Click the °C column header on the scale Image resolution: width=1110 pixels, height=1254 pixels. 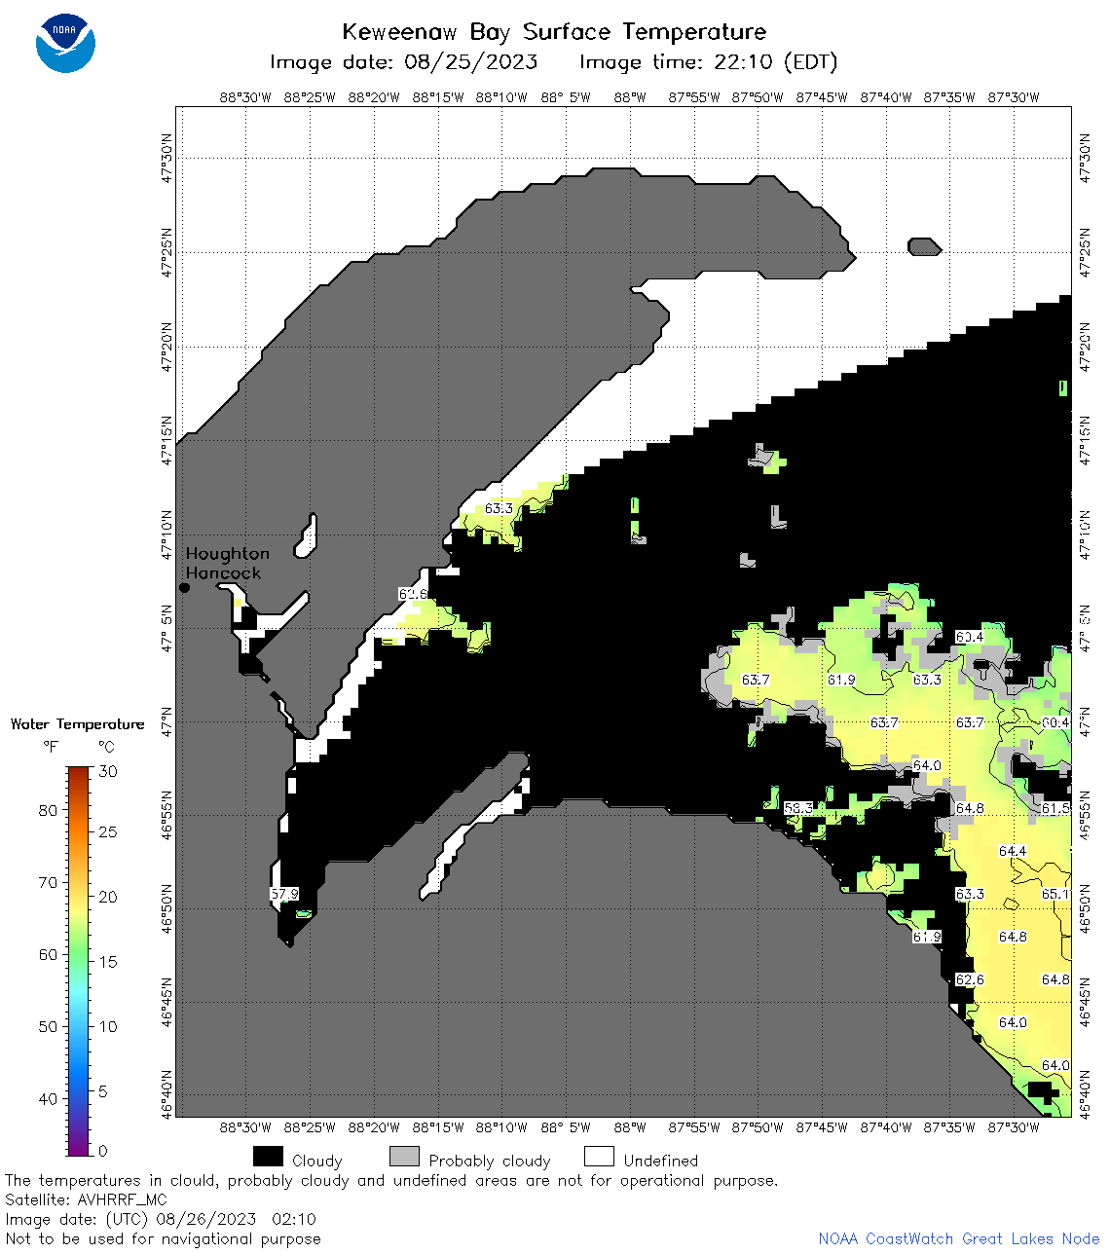106,747
